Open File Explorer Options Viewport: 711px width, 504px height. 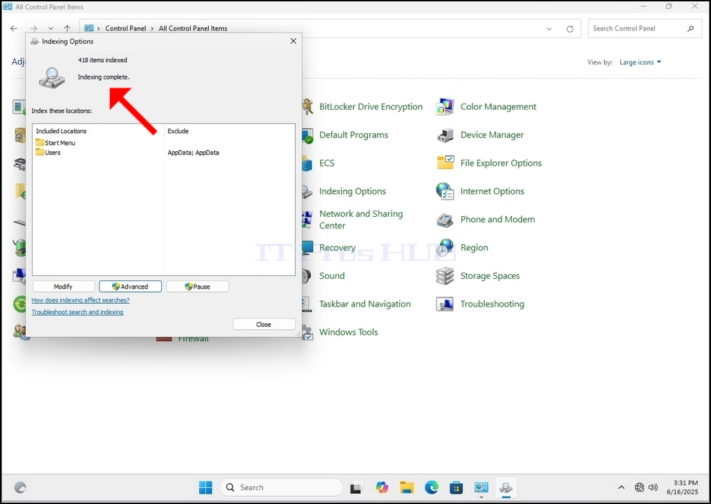click(501, 163)
